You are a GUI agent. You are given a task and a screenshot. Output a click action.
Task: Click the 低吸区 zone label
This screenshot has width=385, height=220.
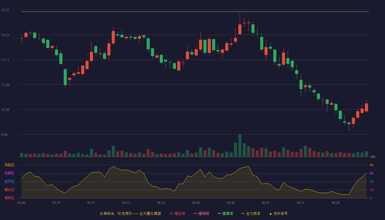coord(9,198)
